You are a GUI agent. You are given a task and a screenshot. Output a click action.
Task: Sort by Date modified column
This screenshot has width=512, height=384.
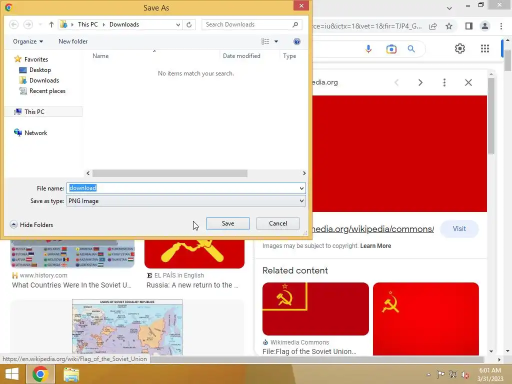click(241, 56)
